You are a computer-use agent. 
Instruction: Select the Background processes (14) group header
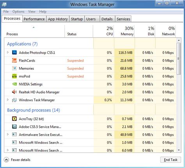point(34,110)
